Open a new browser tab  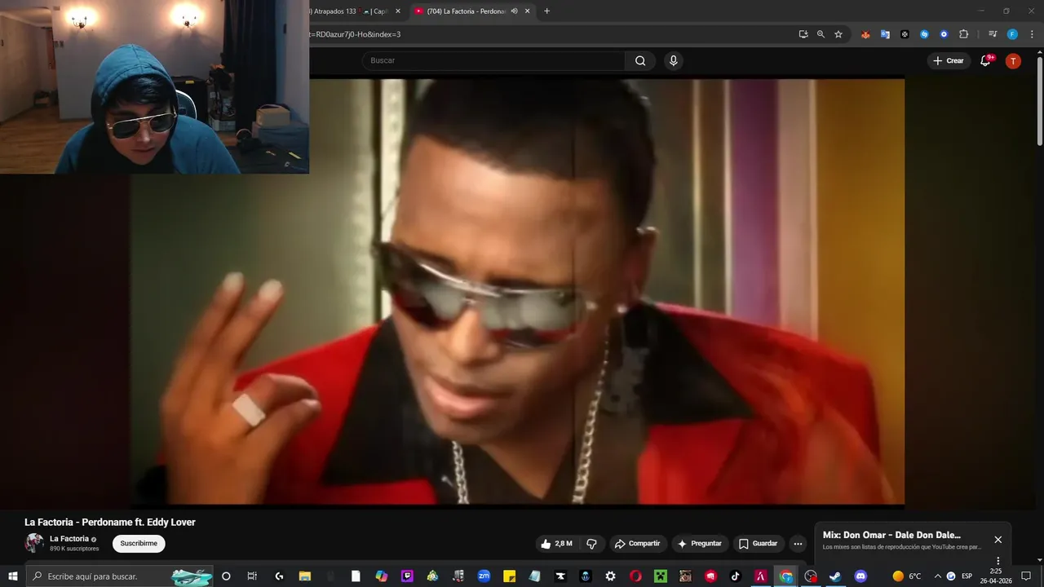546,11
